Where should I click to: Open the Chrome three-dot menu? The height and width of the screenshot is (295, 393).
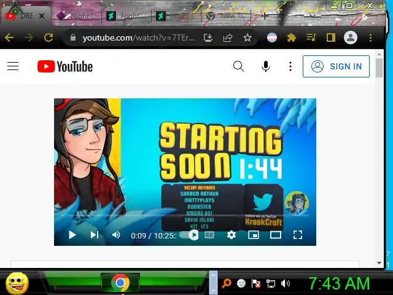pos(370,37)
